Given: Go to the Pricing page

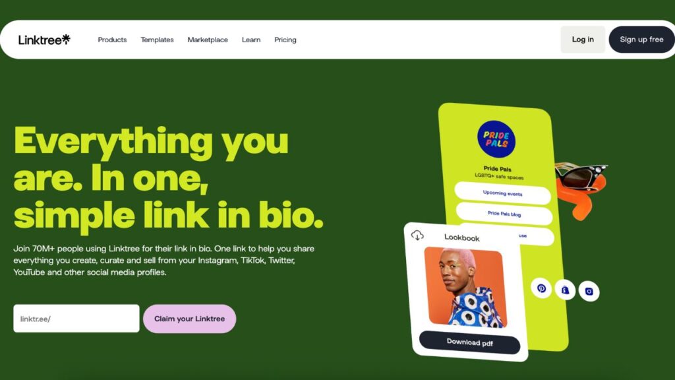Looking at the screenshot, I should click(285, 40).
